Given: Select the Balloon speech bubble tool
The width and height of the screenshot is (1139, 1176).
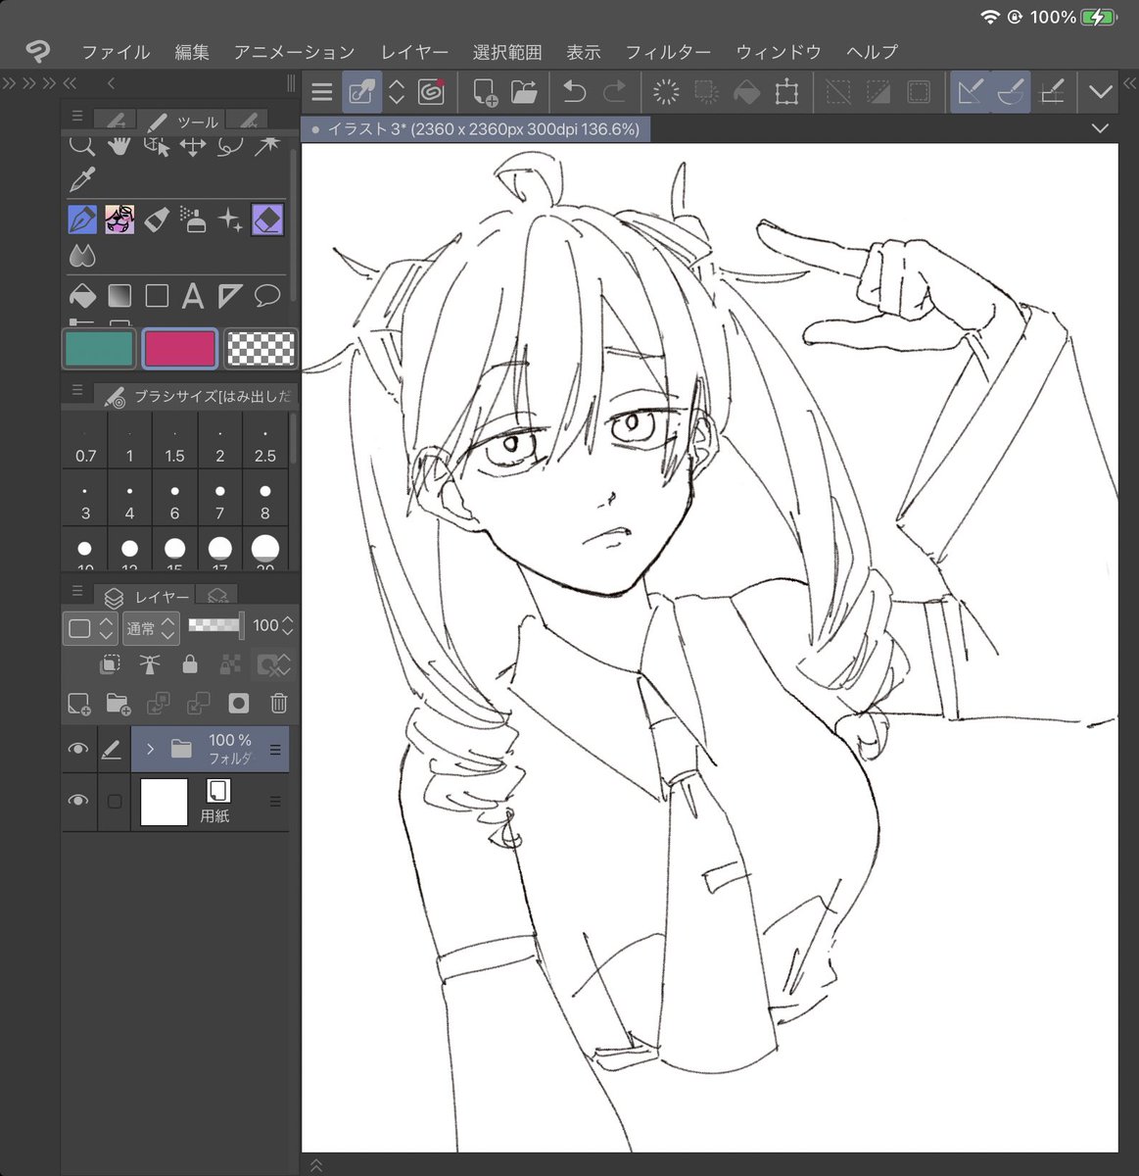Looking at the screenshot, I should pos(267,295).
